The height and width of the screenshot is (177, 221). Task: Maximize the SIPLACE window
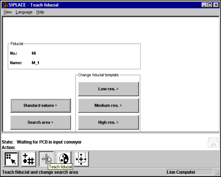click(210, 5)
